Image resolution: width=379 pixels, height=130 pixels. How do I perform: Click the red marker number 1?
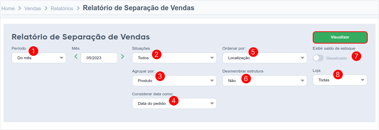tap(33, 51)
